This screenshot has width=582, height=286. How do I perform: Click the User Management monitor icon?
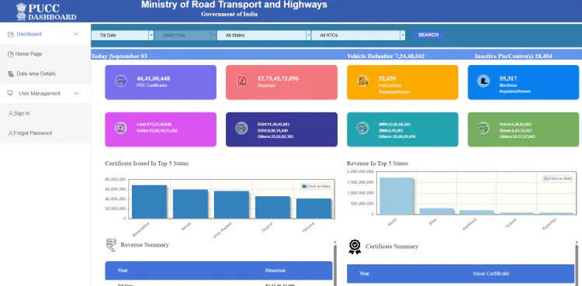click(10, 94)
